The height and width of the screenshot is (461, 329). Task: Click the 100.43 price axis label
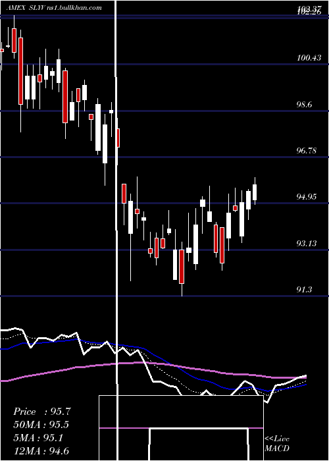click(309, 58)
